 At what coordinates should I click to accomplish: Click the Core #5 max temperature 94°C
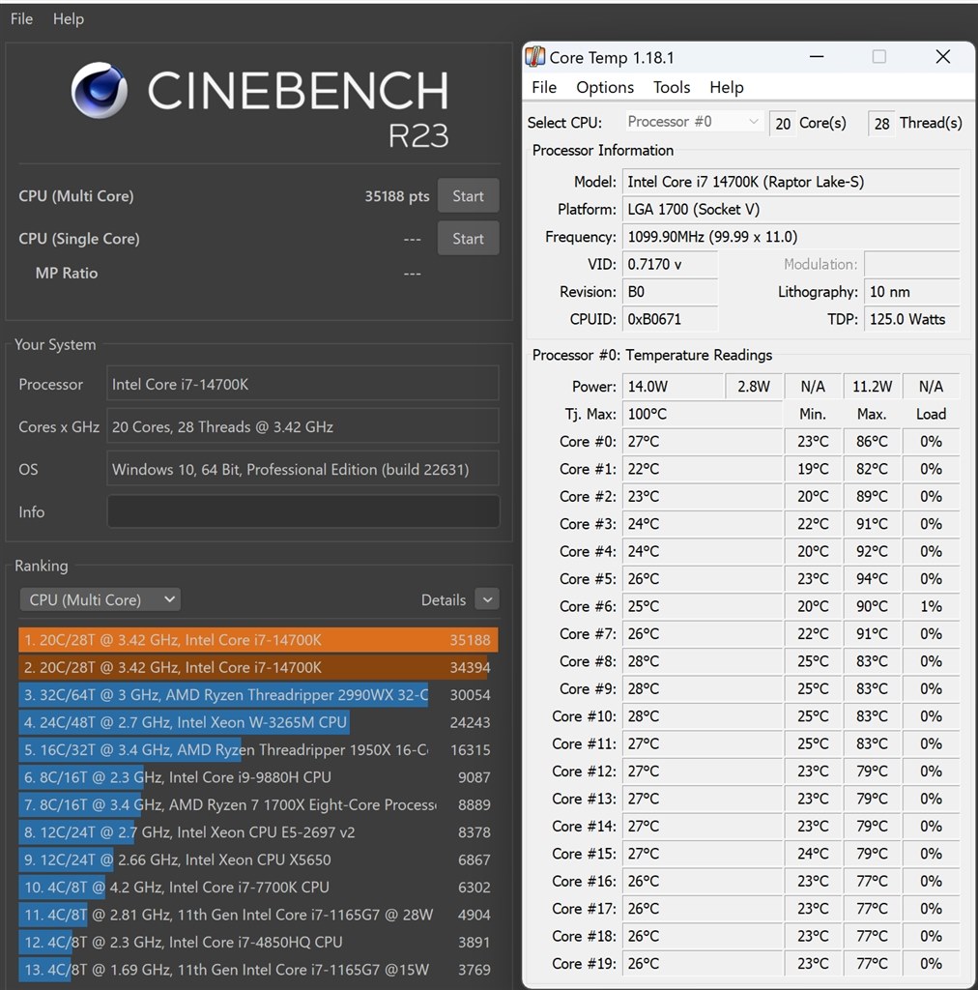(872, 579)
